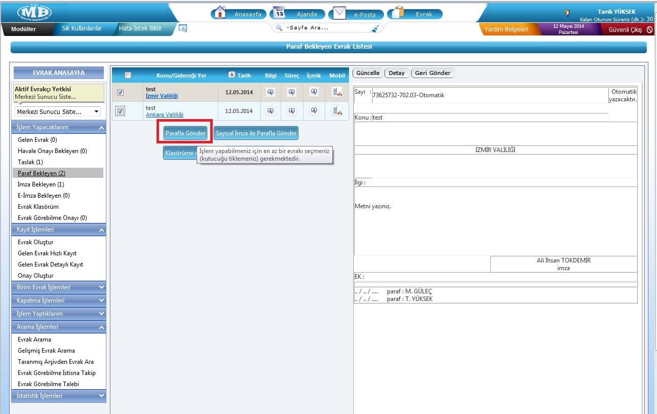This screenshot has height=414, width=657.
Task: Open İmza Bekleyen (1)
Action: coord(41,184)
